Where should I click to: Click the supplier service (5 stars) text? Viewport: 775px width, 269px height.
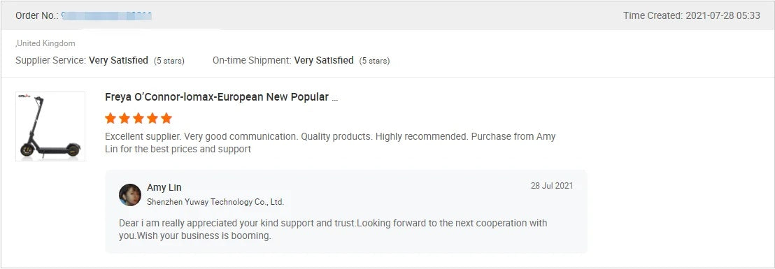click(169, 61)
